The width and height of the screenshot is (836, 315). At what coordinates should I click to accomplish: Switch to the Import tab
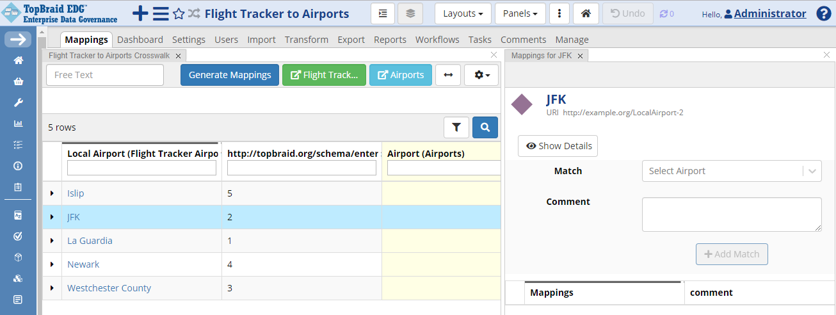(x=261, y=40)
